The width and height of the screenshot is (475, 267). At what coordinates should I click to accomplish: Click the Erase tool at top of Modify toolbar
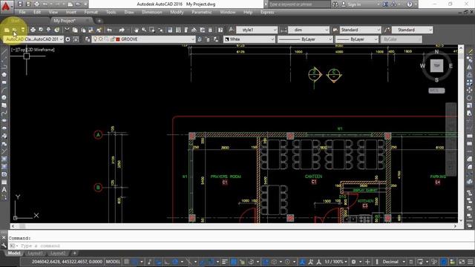470,51
